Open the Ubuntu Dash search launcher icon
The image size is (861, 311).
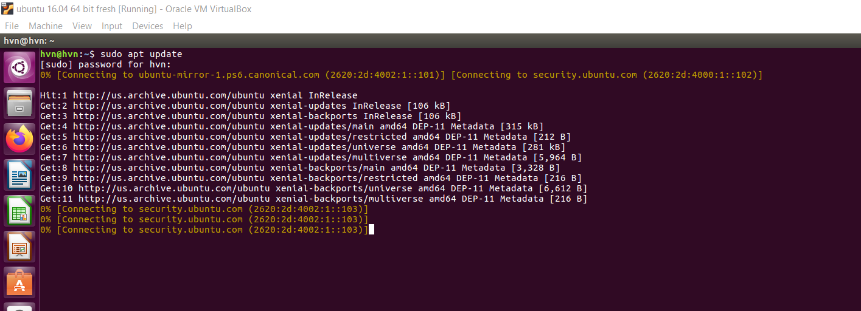point(19,67)
